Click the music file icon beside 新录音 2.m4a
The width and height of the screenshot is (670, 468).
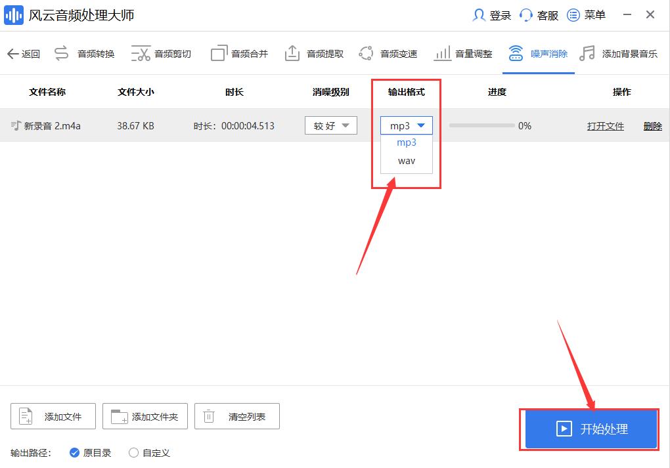tap(16, 125)
